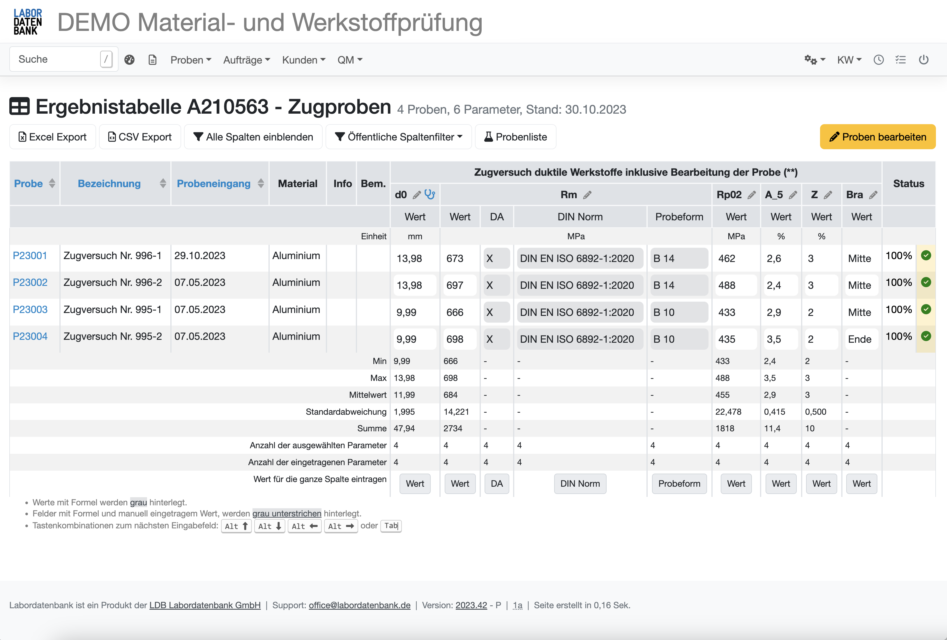Select the clock history icon
Image resolution: width=947 pixels, height=640 pixels.
pyautogui.click(x=879, y=59)
